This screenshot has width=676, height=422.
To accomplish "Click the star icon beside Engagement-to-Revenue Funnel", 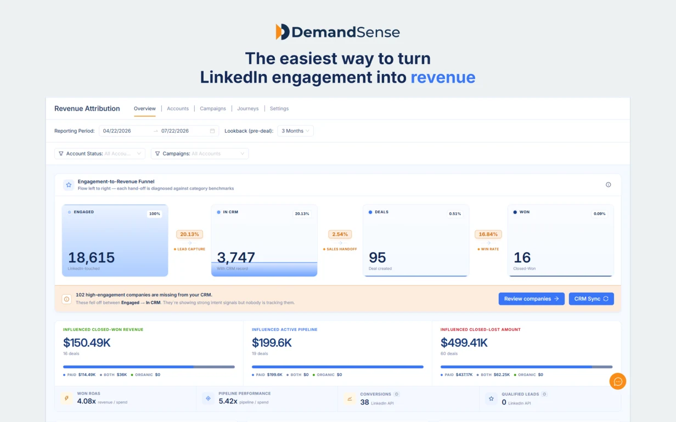I will point(69,185).
